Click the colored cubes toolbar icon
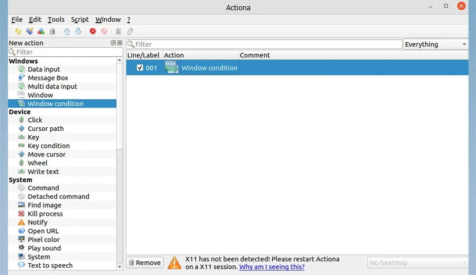476x275 pixels. coord(41,31)
